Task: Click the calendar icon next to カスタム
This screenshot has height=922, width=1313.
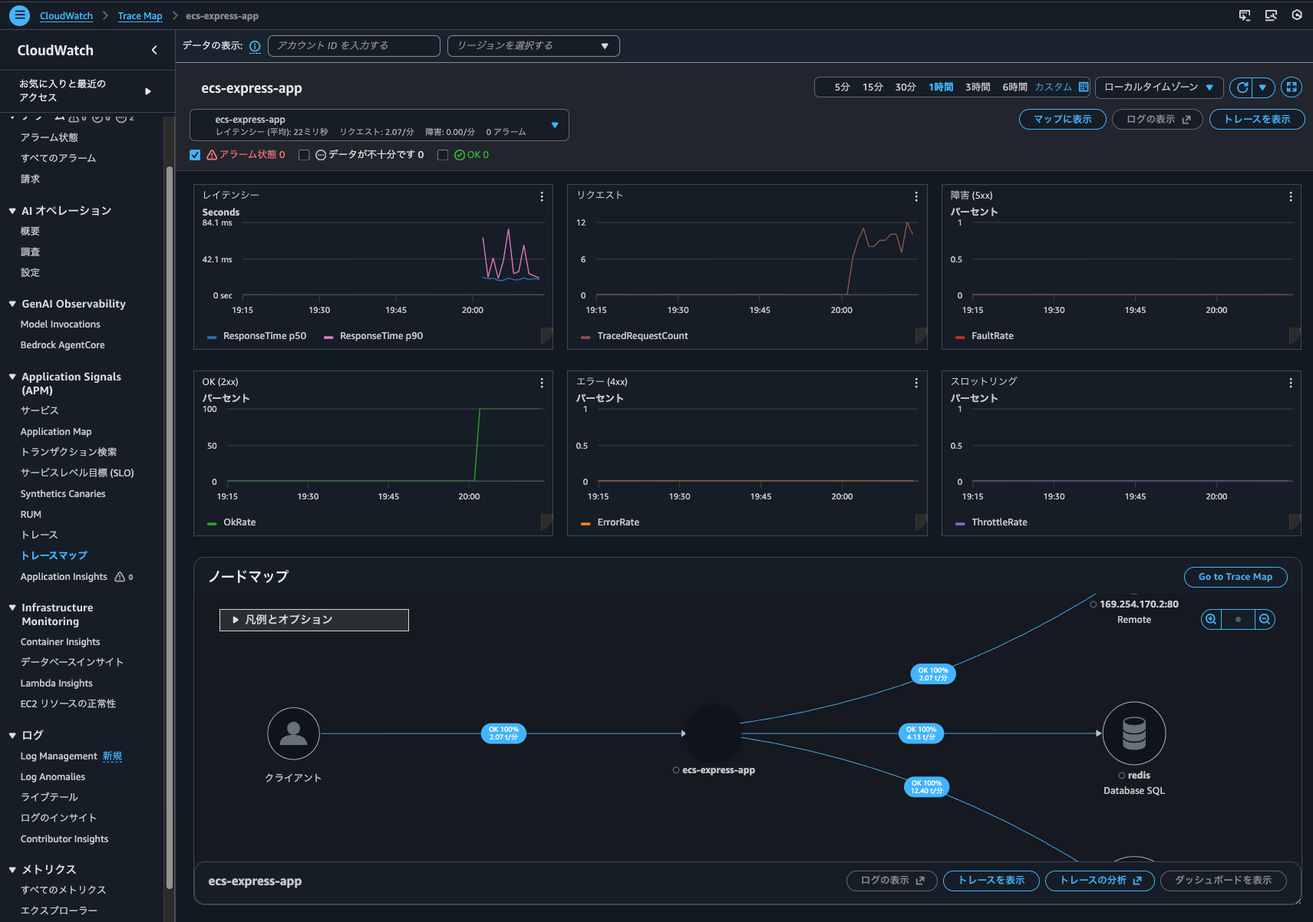Action: tap(1084, 87)
